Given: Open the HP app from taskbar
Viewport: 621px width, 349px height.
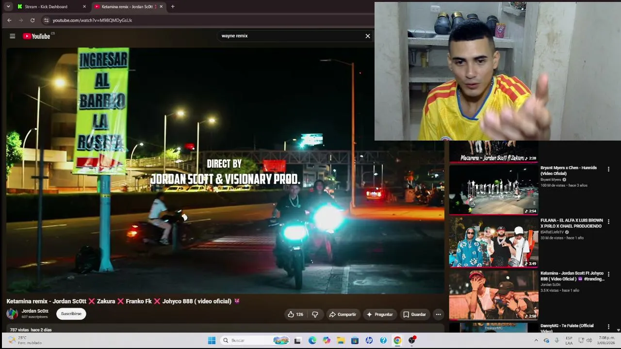Looking at the screenshot, I should (369, 340).
